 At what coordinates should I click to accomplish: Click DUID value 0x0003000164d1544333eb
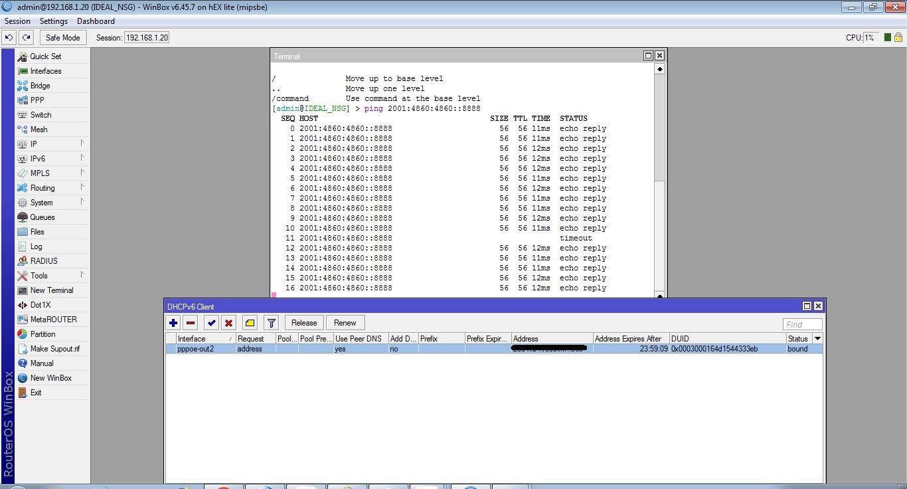tap(714, 349)
